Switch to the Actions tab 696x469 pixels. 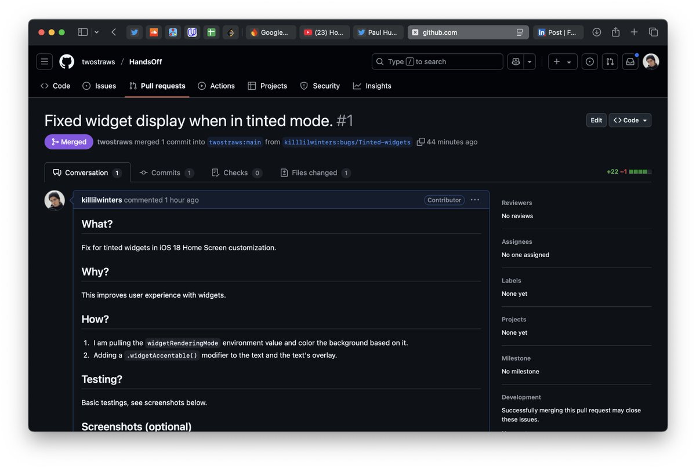point(216,86)
